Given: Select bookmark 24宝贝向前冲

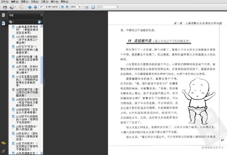Looking at the screenshot, I should pyautogui.click(x=27, y=146).
